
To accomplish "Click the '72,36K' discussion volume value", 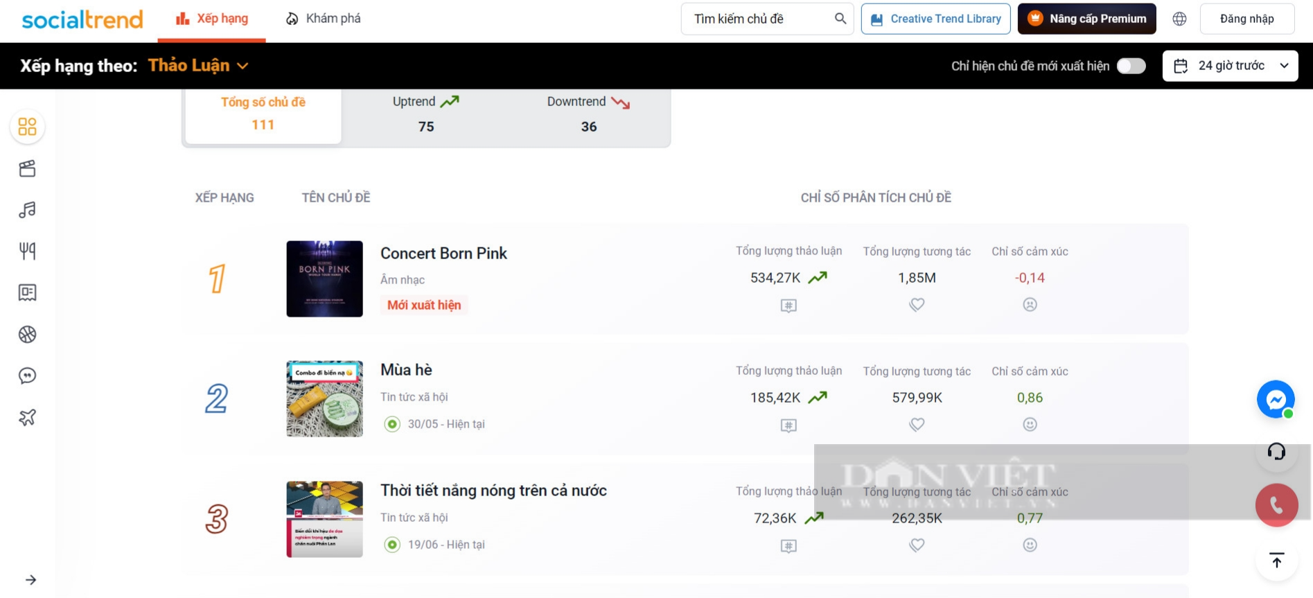I will click(775, 518).
